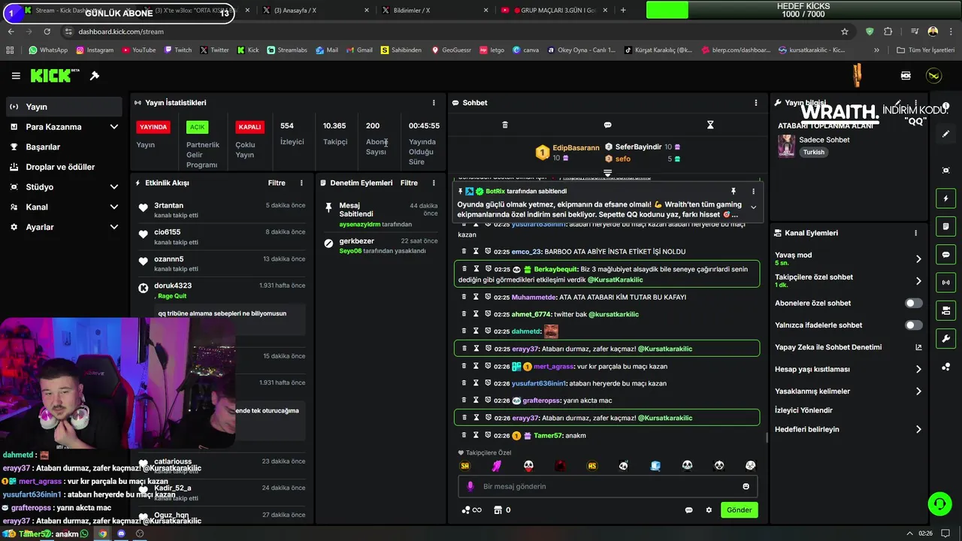Screen dimensions: 962x541
Task: Click the chat panel scrollbar
Action: [x=767, y=437]
